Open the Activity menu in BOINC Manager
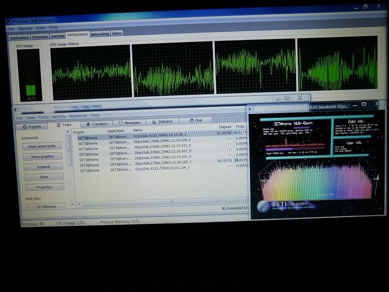 tap(59, 116)
